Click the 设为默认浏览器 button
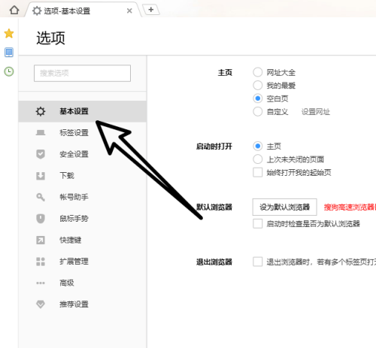 pos(284,207)
